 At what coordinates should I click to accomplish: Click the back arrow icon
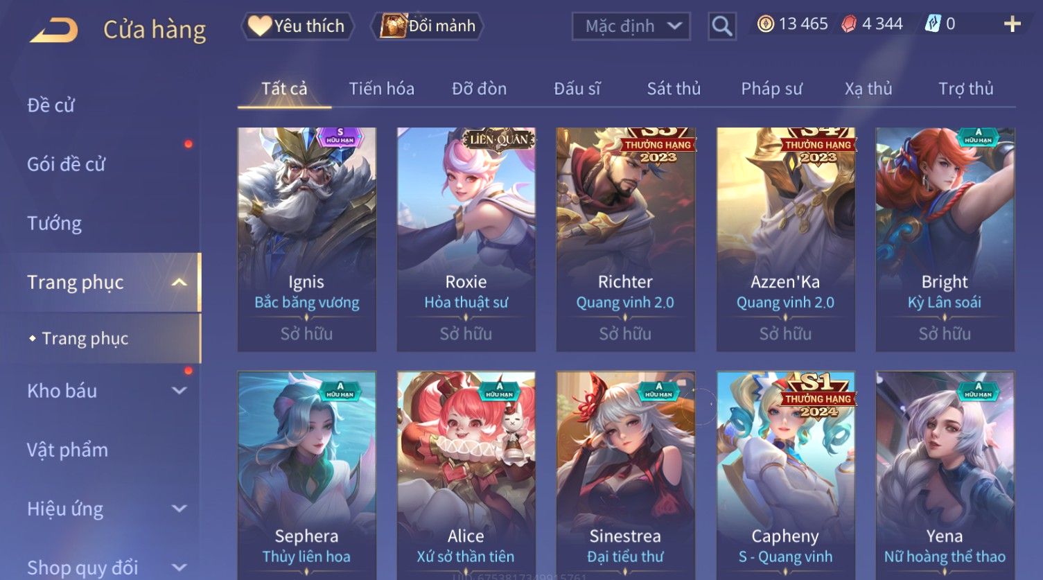pyautogui.click(x=54, y=30)
